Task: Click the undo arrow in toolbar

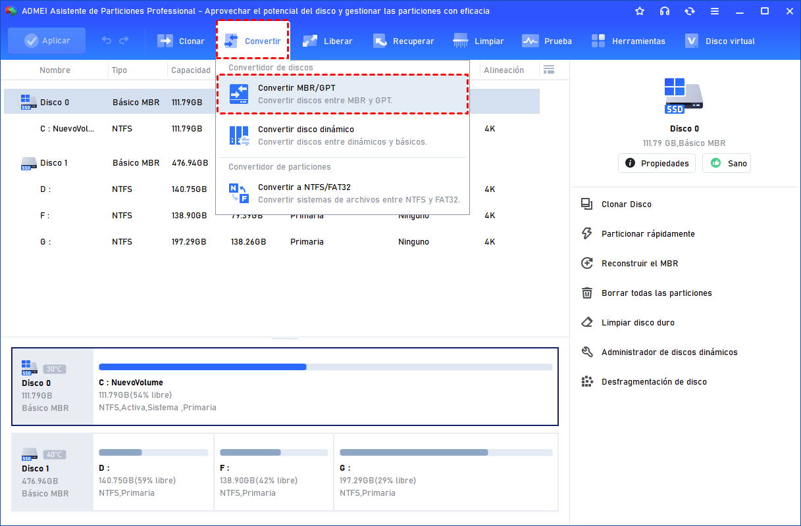Action: [x=107, y=41]
